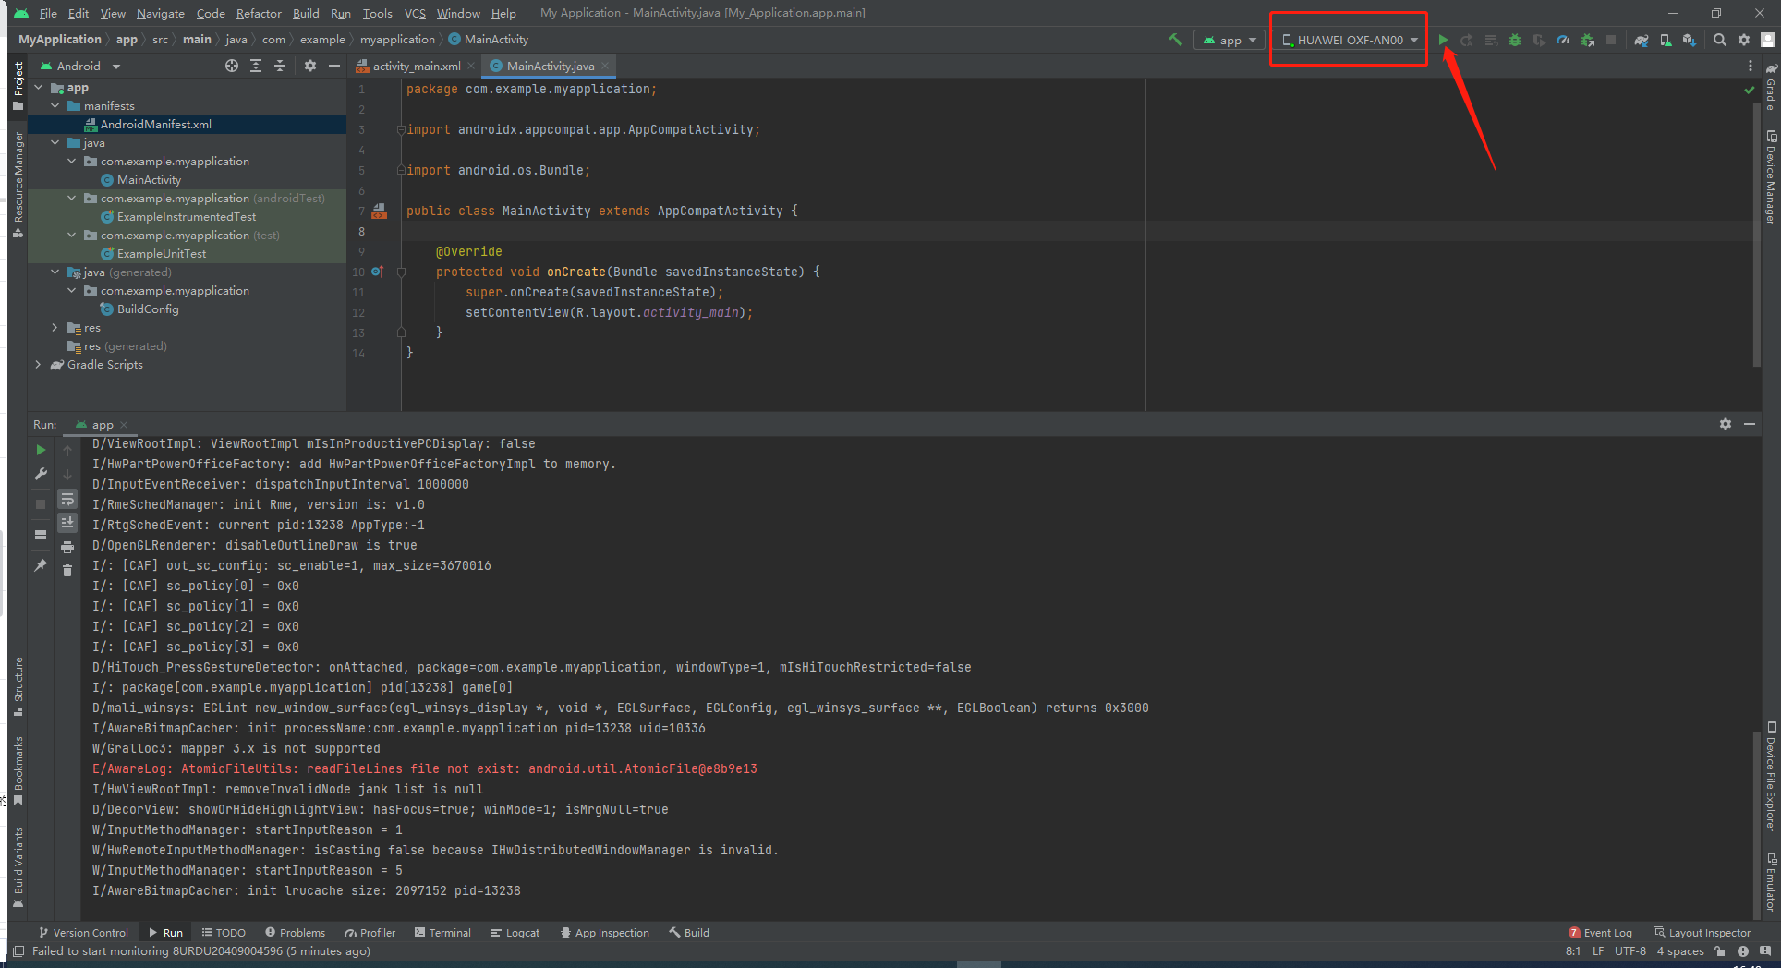
Task: Click the Make Project hammer icon
Action: (1175, 40)
